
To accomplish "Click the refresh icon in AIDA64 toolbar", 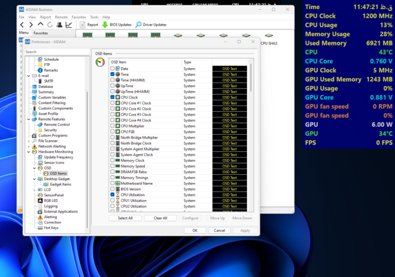I will tap(50, 25).
